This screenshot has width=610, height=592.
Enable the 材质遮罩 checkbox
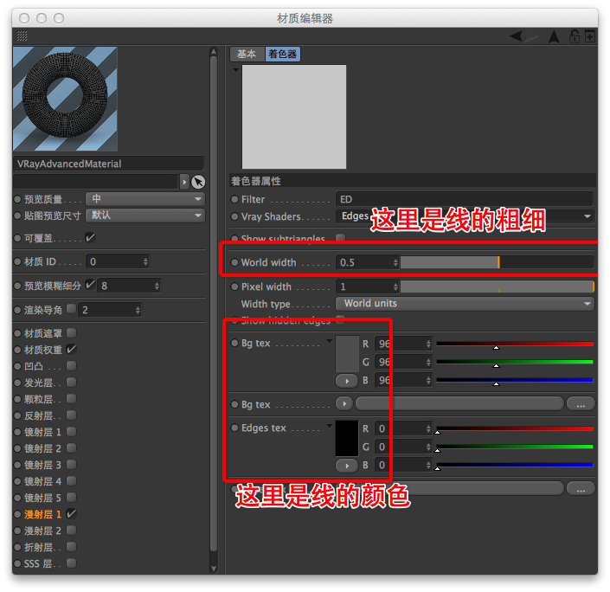pos(71,332)
